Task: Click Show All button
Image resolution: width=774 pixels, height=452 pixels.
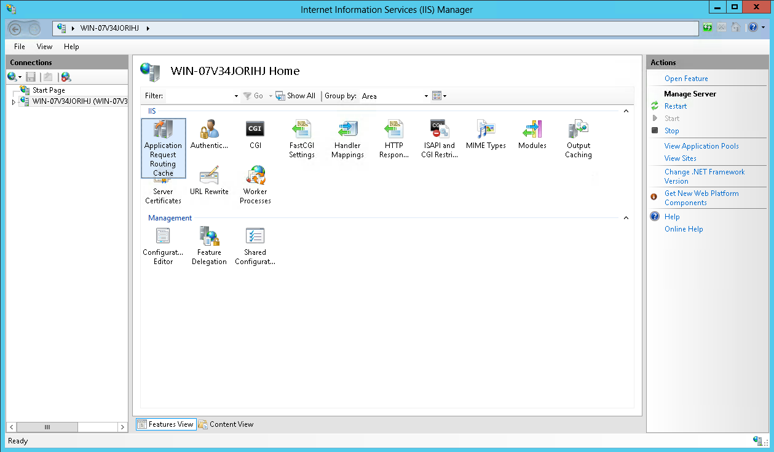Action: [x=296, y=96]
